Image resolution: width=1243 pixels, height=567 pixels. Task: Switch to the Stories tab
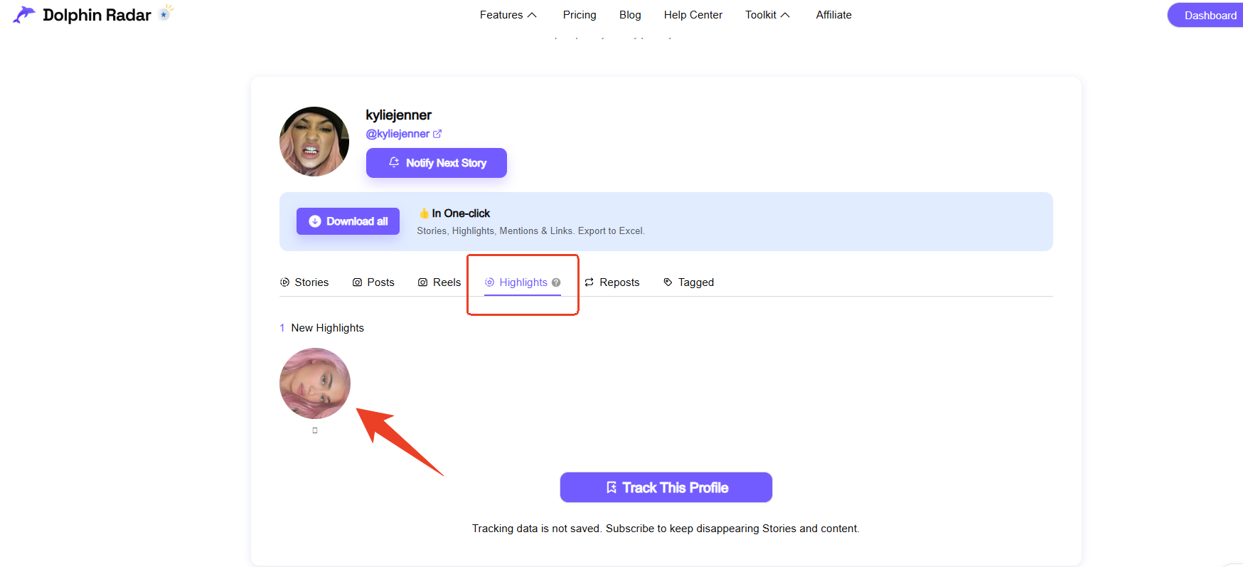coord(304,282)
